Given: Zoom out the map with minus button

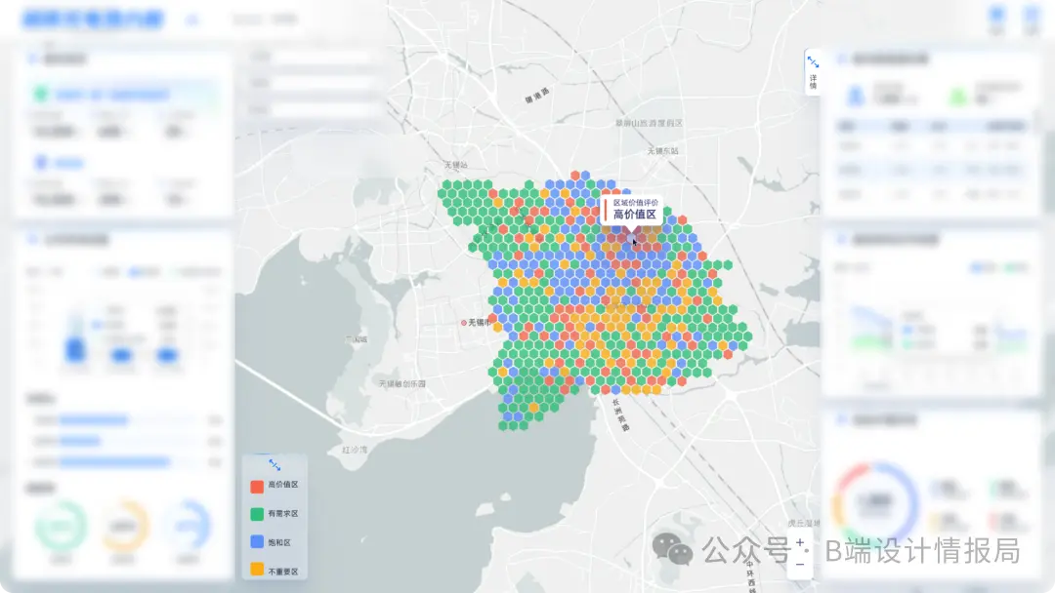Looking at the screenshot, I should click(800, 564).
